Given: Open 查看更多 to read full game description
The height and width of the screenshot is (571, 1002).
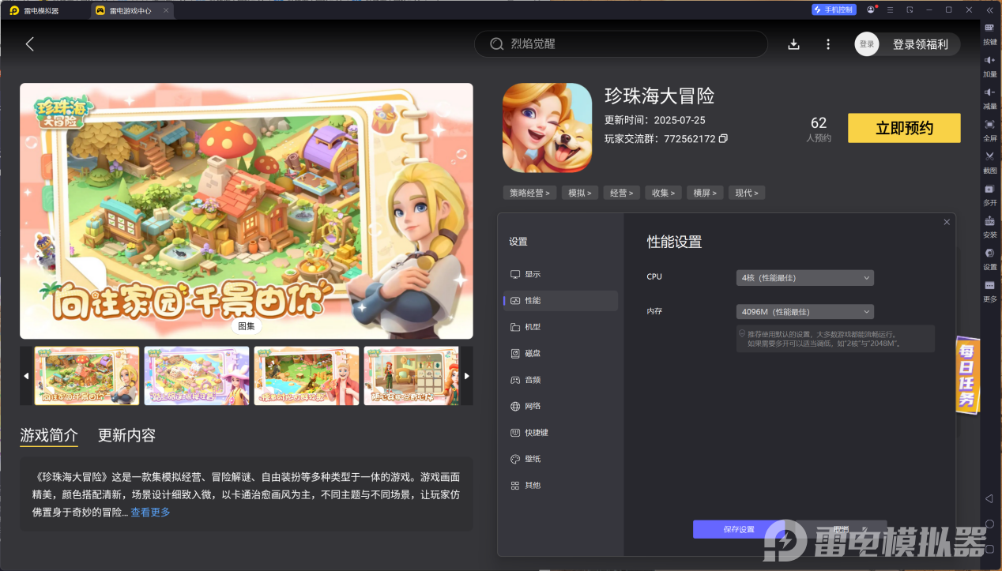Looking at the screenshot, I should point(150,510).
